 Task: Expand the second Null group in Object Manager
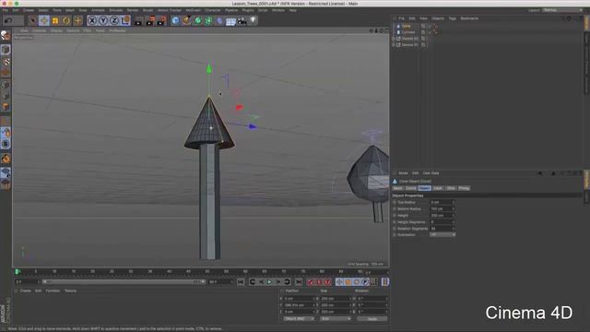click(x=394, y=45)
